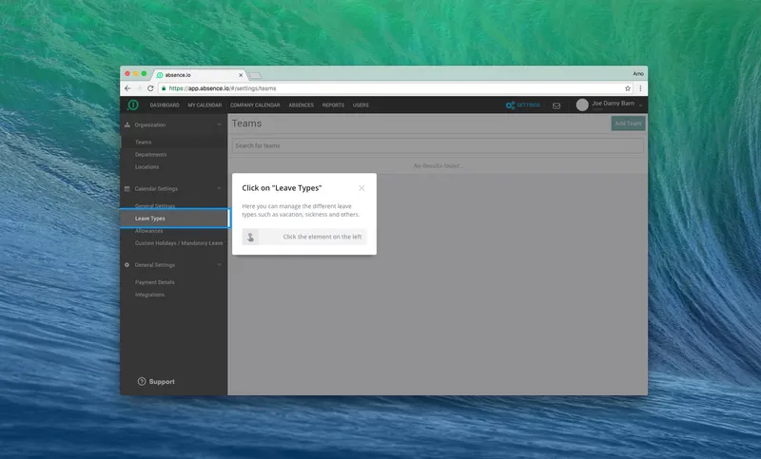The height and width of the screenshot is (459, 761).
Task: Click the pointer icon in tooltip
Action: coord(250,237)
